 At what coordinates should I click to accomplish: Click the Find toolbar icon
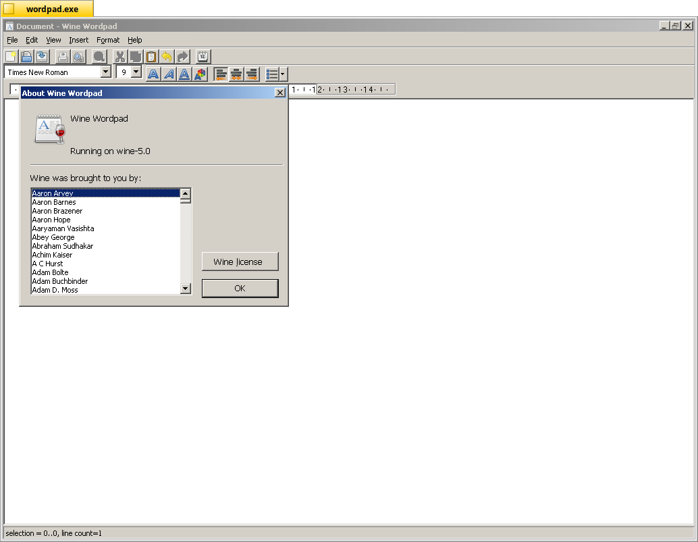[x=99, y=57]
